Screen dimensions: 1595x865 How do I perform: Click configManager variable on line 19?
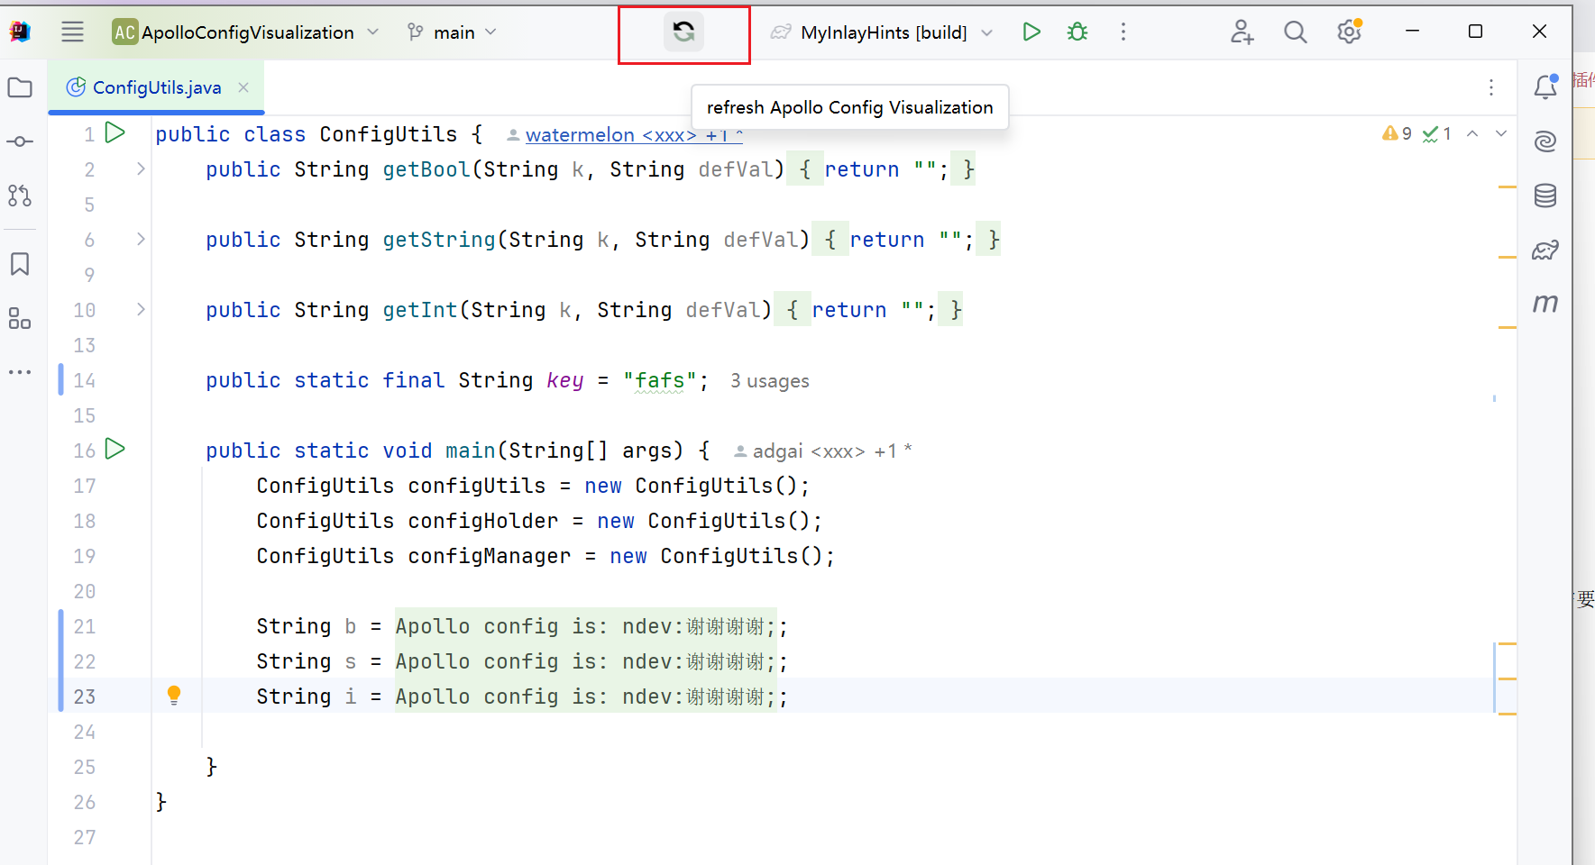[x=490, y=556]
